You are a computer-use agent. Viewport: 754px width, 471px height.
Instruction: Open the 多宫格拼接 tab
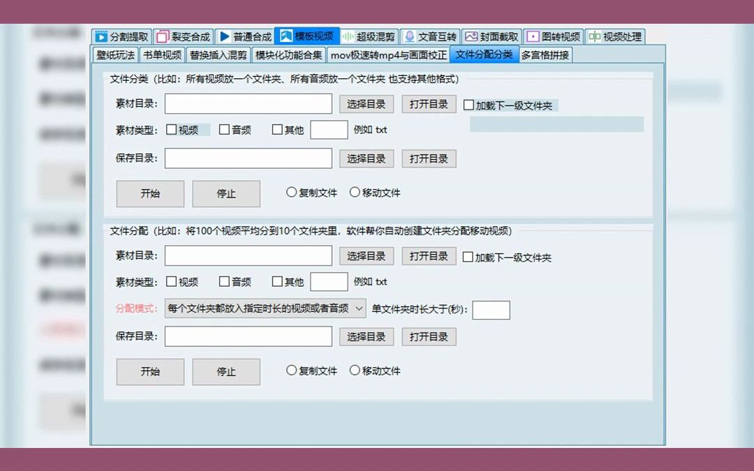click(x=545, y=54)
